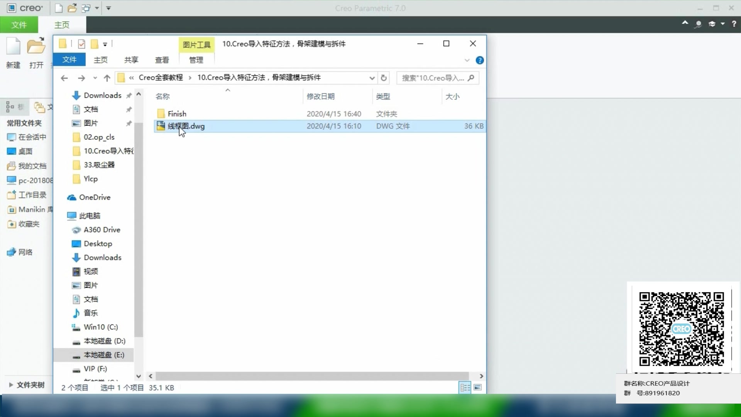This screenshot has height=417, width=741.
Task: Click open folder icon in Creo quick access toolbar
Action: pyautogui.click(x=72, y=8)
